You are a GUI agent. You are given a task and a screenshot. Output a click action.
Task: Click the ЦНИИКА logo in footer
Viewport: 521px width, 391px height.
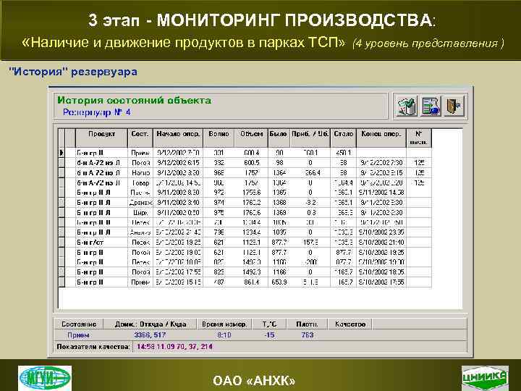[486, 379]
